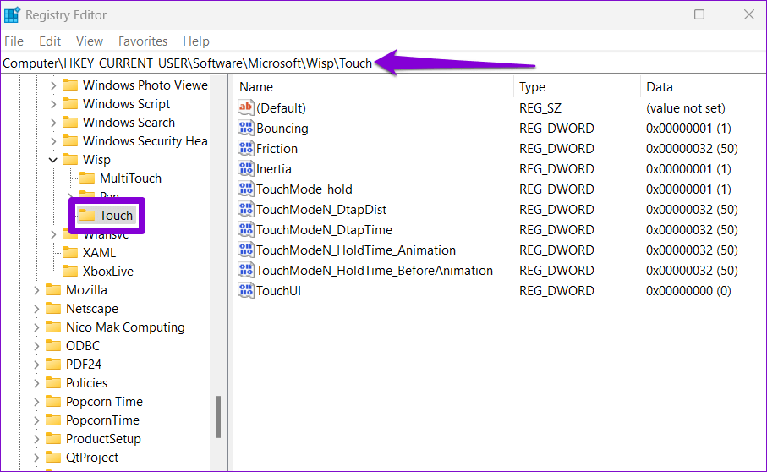Expand the Windows Photo Viewer key
Screen dimensions: 767x472
point(53,85)
